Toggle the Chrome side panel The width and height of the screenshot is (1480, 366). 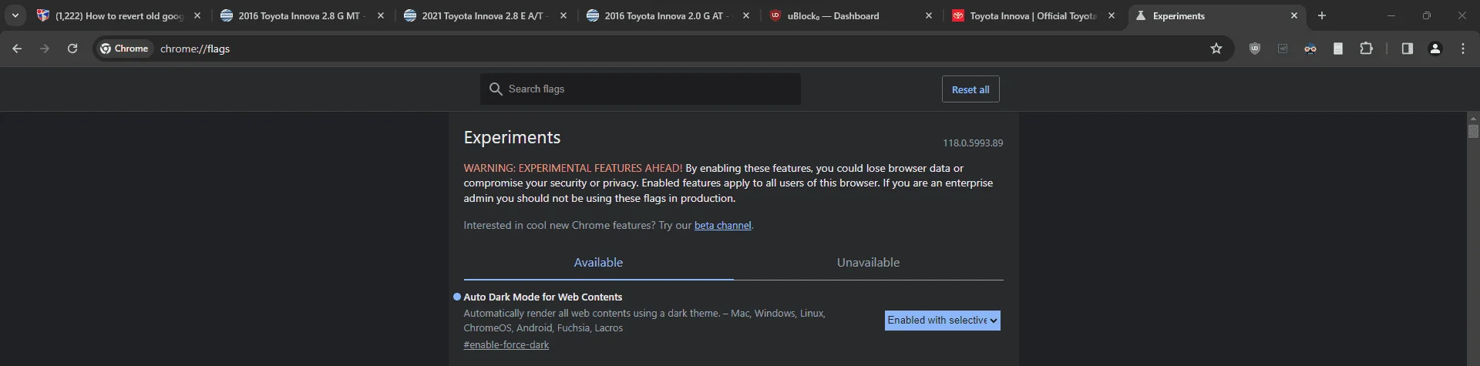click(x=1407, y=49)
